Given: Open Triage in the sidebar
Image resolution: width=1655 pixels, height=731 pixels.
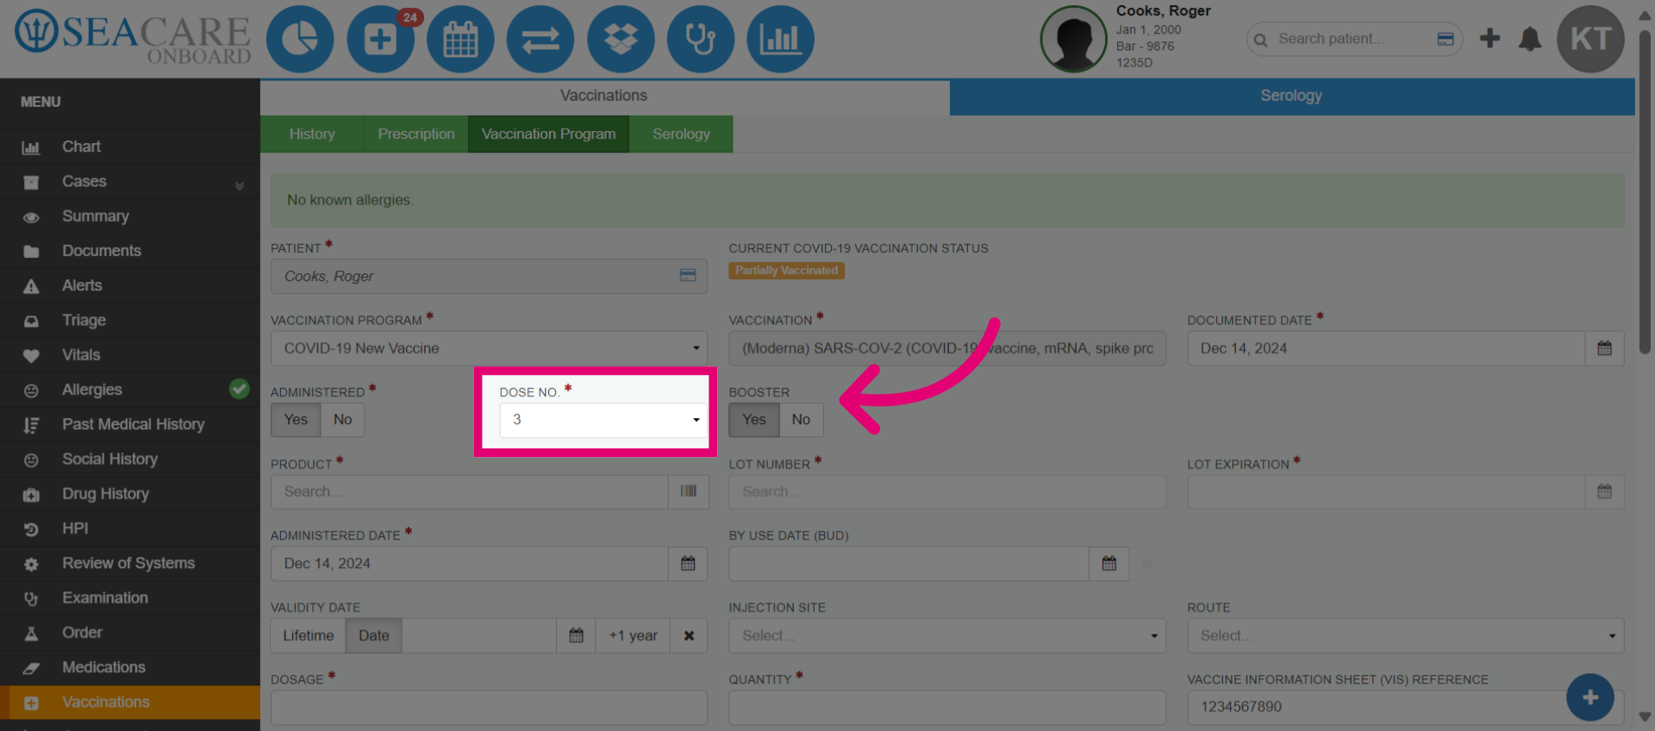Looking at the screenshot, I should tap(130, 321).
